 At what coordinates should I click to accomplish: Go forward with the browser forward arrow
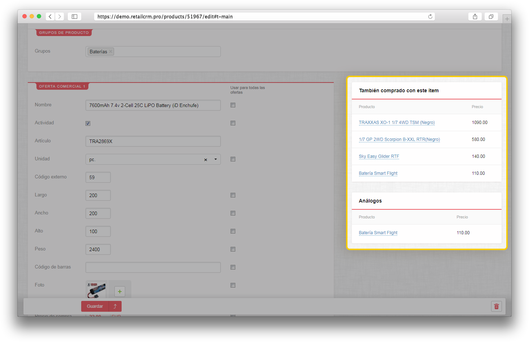tap(60, 17)
